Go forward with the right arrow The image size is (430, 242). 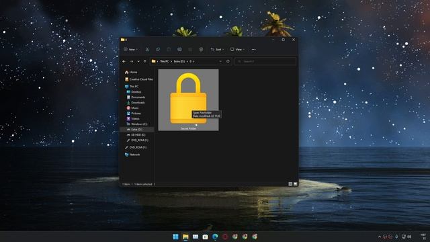coord(132,61)
